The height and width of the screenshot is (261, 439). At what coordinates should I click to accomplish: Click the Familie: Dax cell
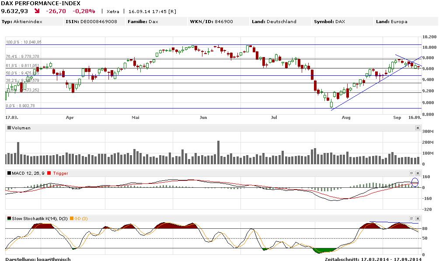[x=157, y=21]
